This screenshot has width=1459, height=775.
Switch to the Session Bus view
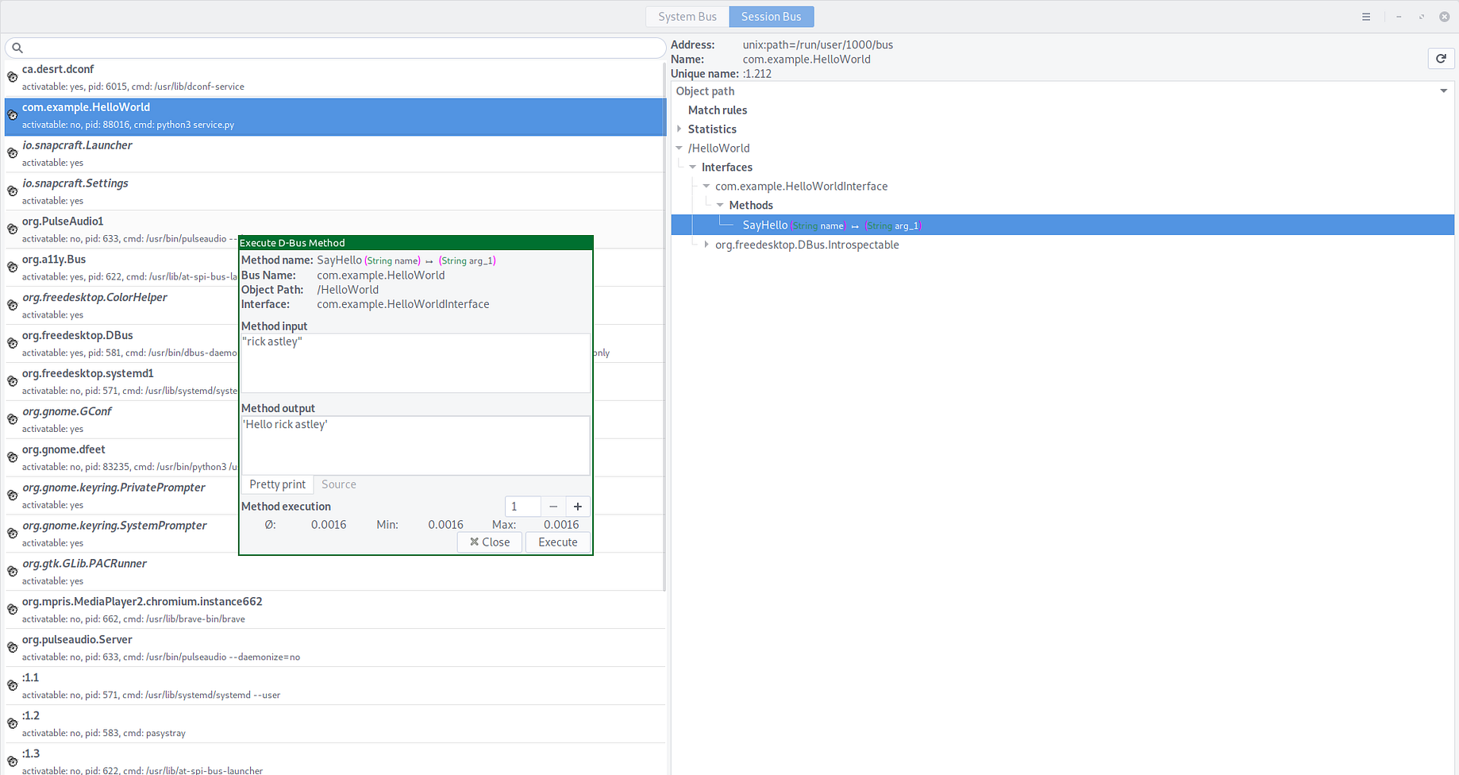click(772, 17)
